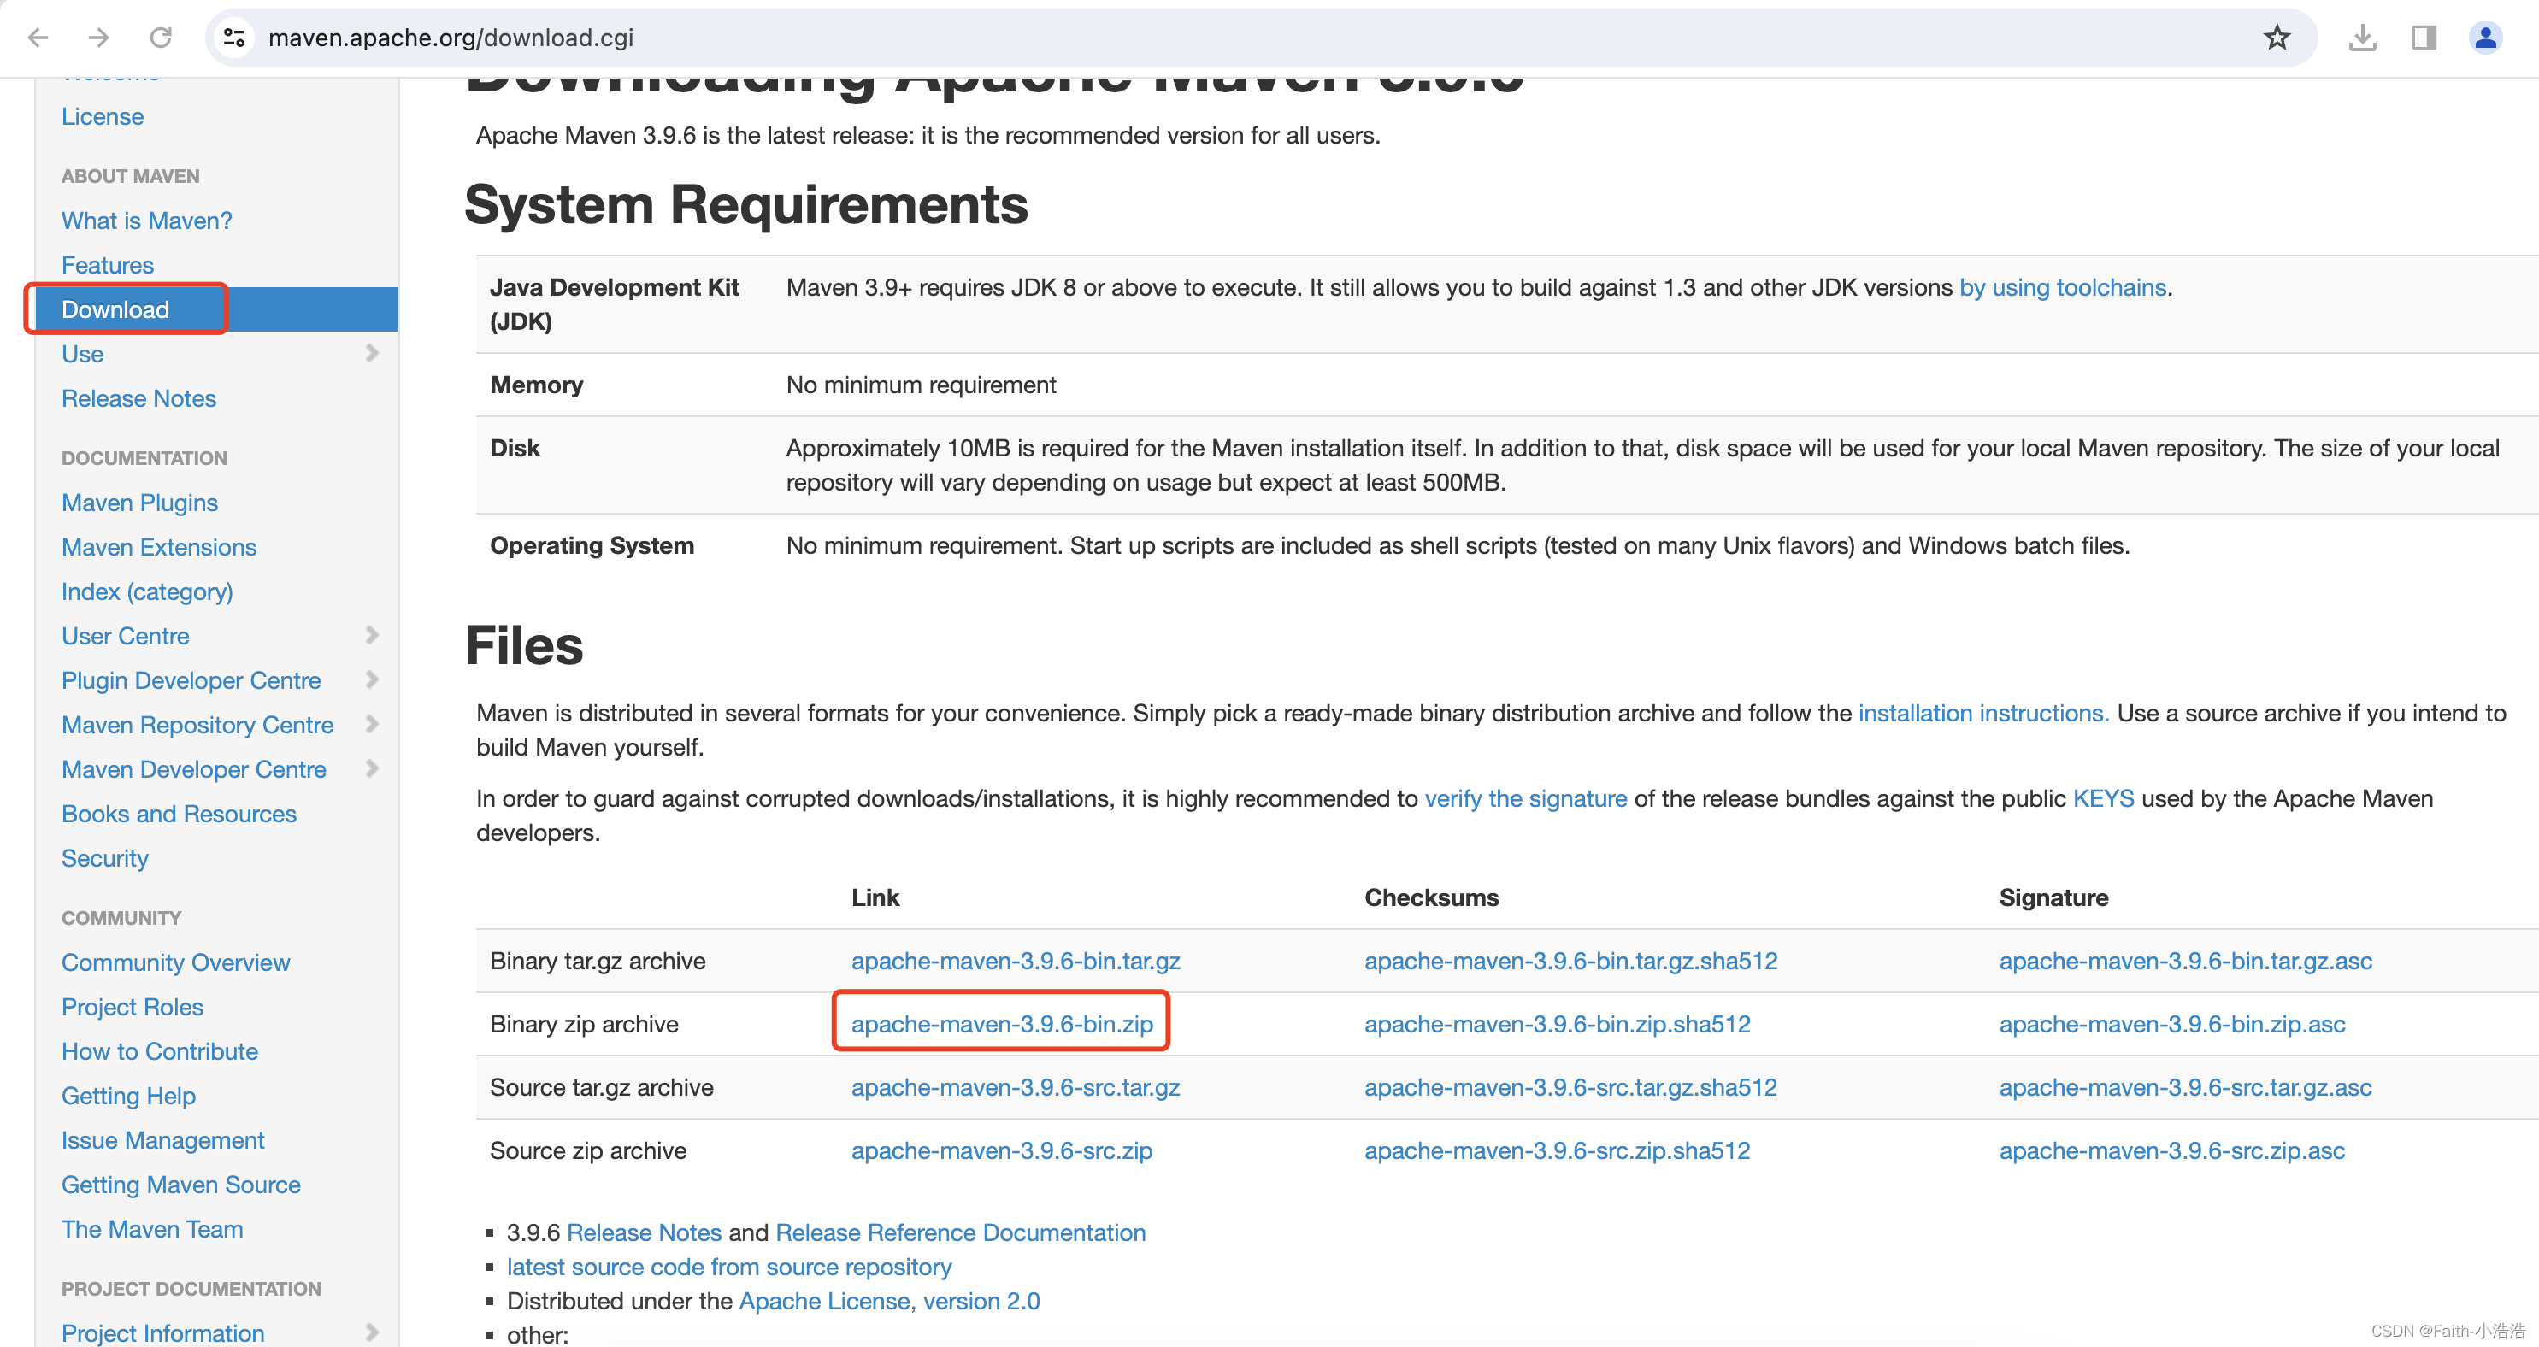Screen dimensions: 2539x1347
Task: Click the browser forward arrow
Action: pyautogui.click(x=98, y=38)
